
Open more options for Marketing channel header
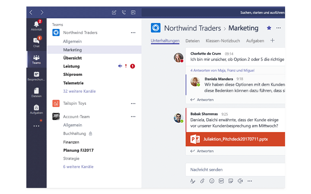[279, 28]
